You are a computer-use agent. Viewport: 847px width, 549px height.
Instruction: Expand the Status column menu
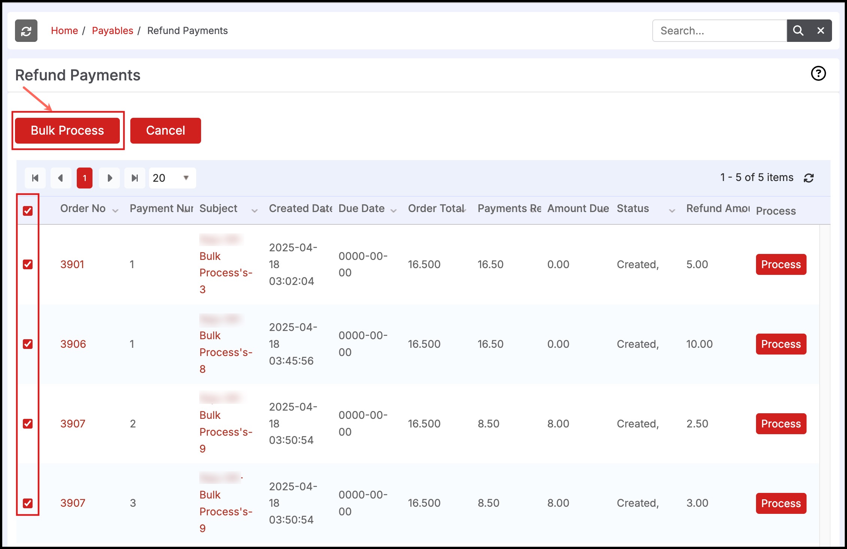[672, 211]
